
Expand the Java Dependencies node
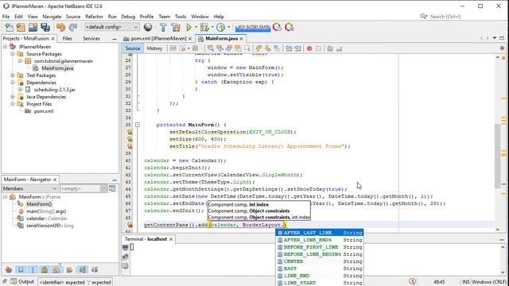tap(13, 97)
